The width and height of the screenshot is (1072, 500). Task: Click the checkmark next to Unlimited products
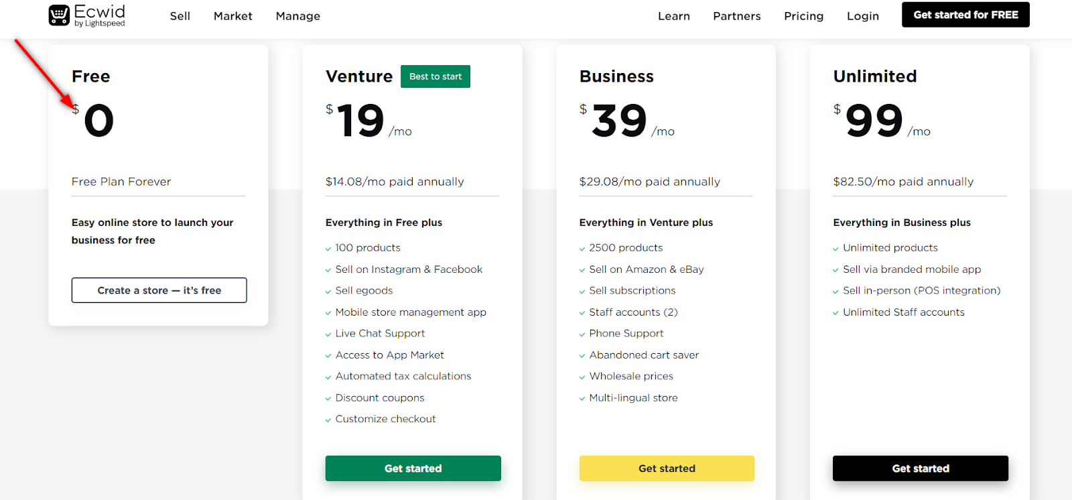(836, 247)
